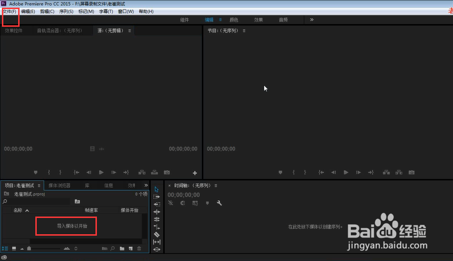Open the 标记(M) menu
The height and width of the screenshot is (261, 453).
(x=86, y=11)
